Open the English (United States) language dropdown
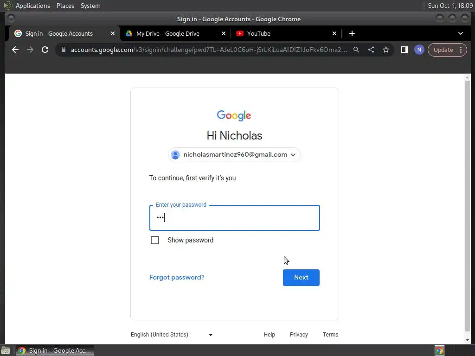This screenshot has height=356, width=475. [x=172, y=335]
